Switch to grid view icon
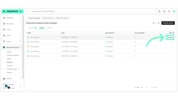This screenshot has height=100, width=178. [159, 23]
